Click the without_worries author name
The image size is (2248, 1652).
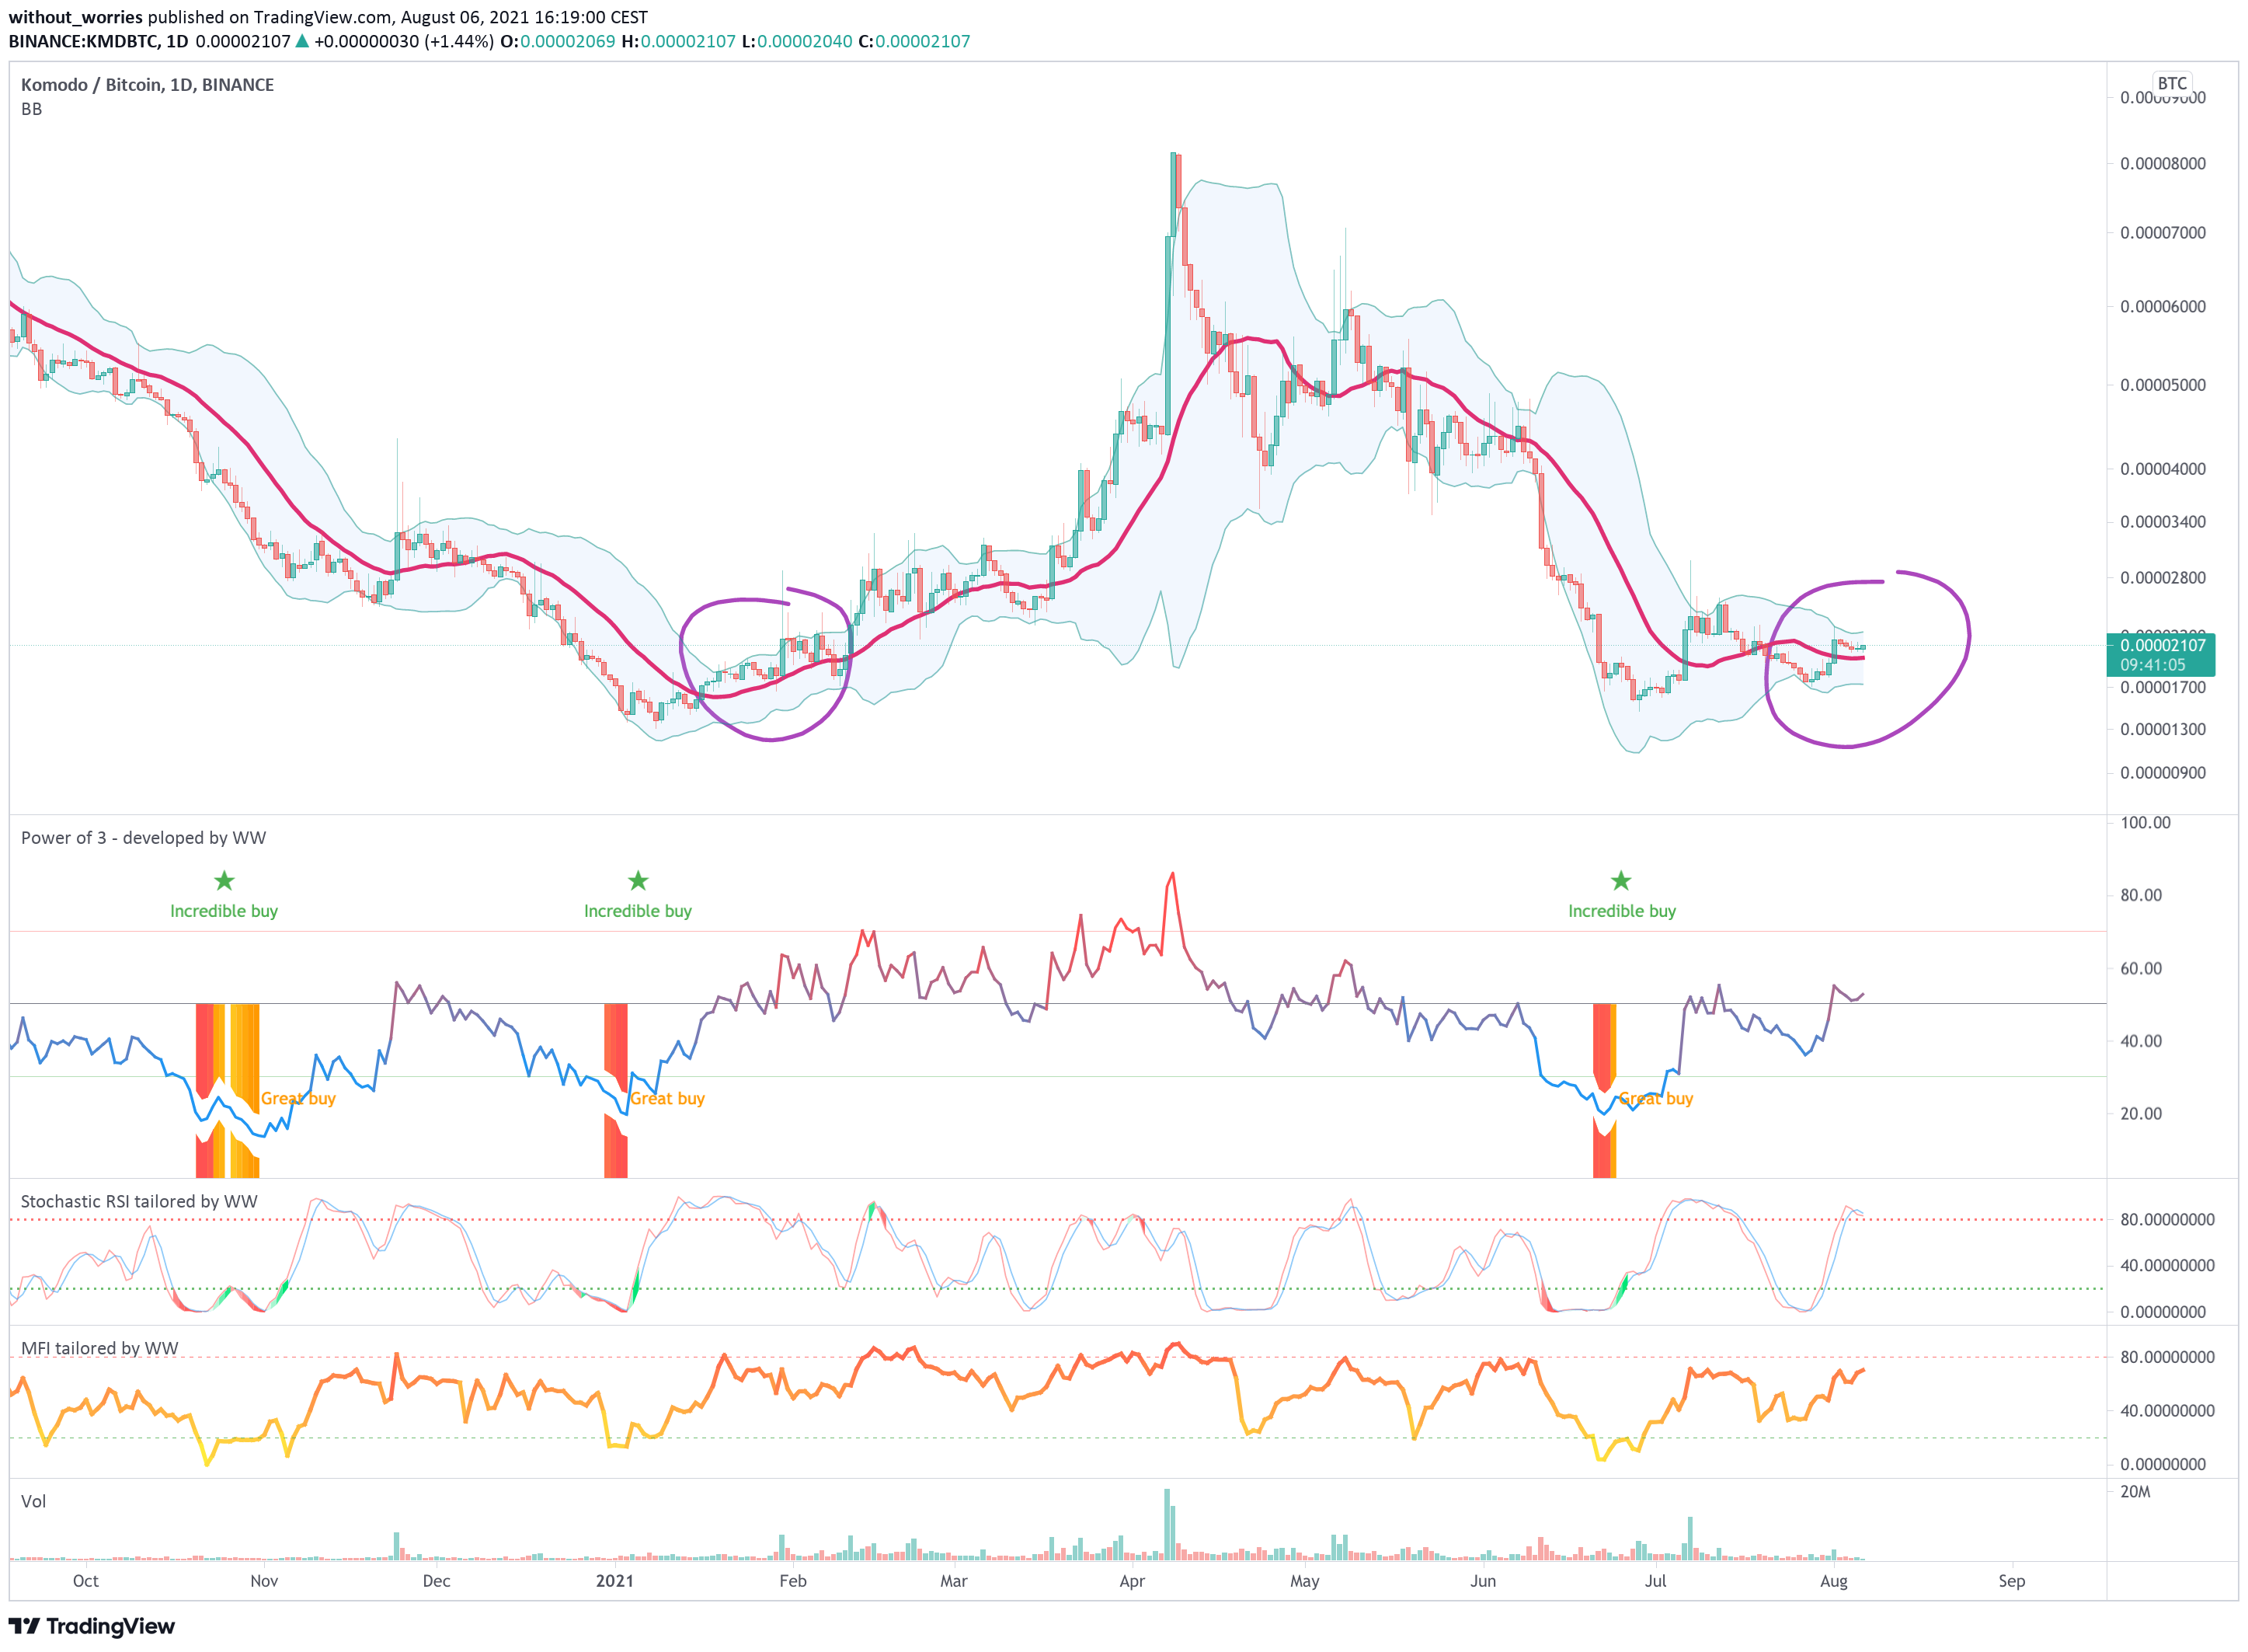pos(76,17)
